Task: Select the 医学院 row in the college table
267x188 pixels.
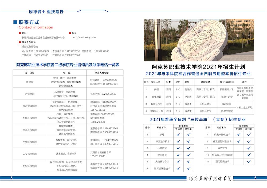Action: [x=30, y=82]
